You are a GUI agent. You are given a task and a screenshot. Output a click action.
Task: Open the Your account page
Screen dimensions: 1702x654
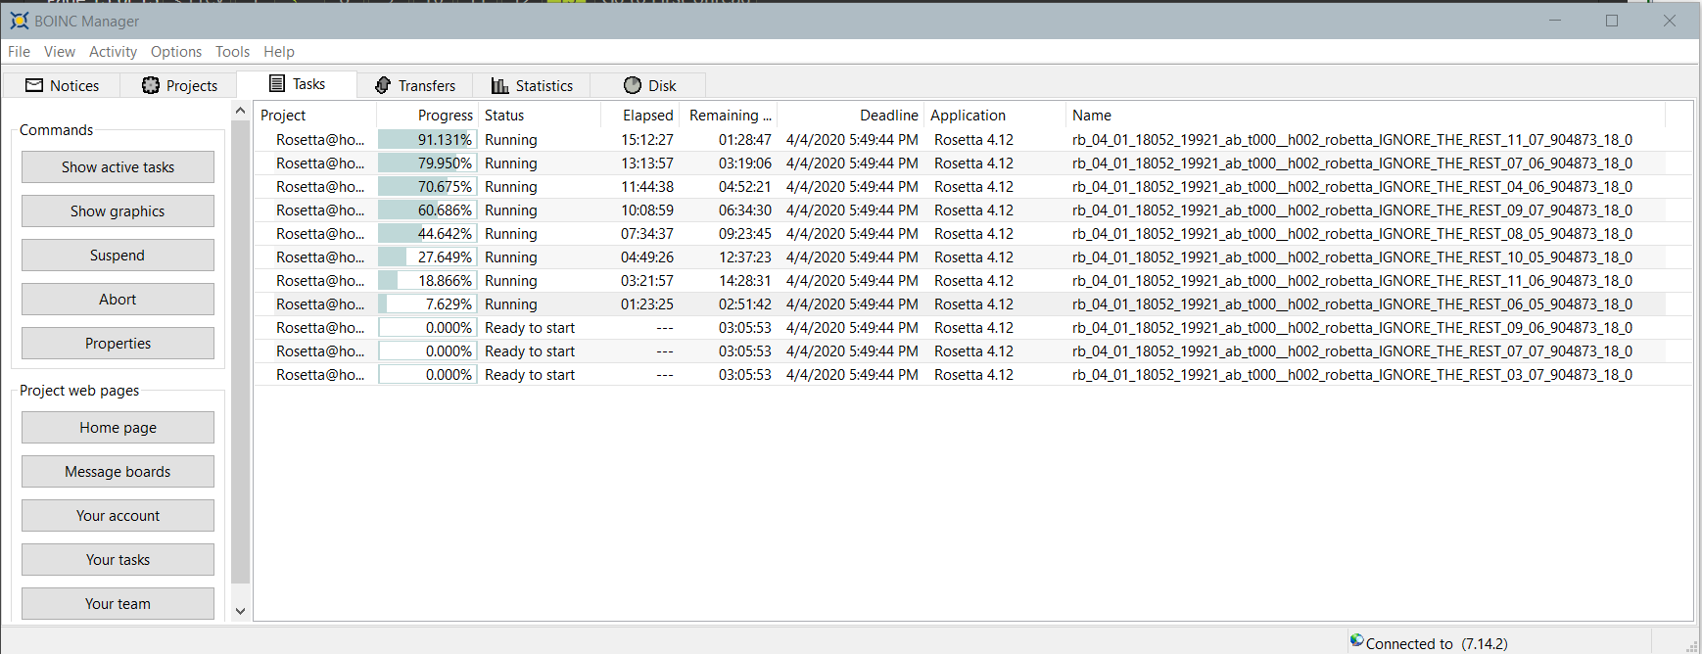[x=118, y=516]
